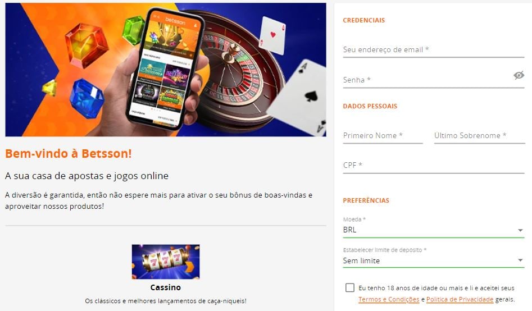
Task: Select the Último Sobrenome field
Action: (479, 136)
